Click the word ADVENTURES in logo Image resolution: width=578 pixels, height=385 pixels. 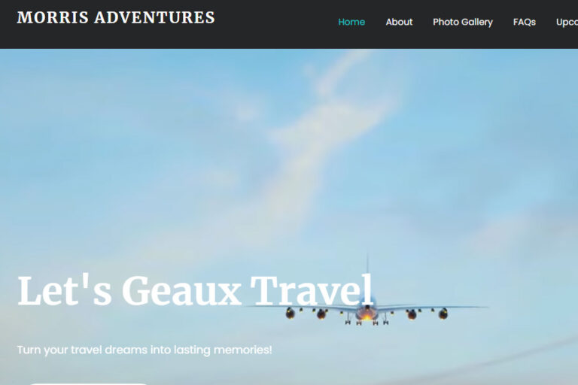pos(154,18)
